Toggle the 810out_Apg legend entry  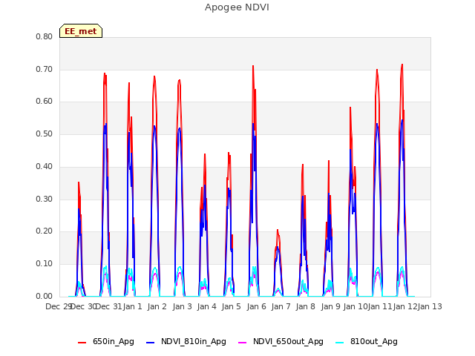point(367,342)
